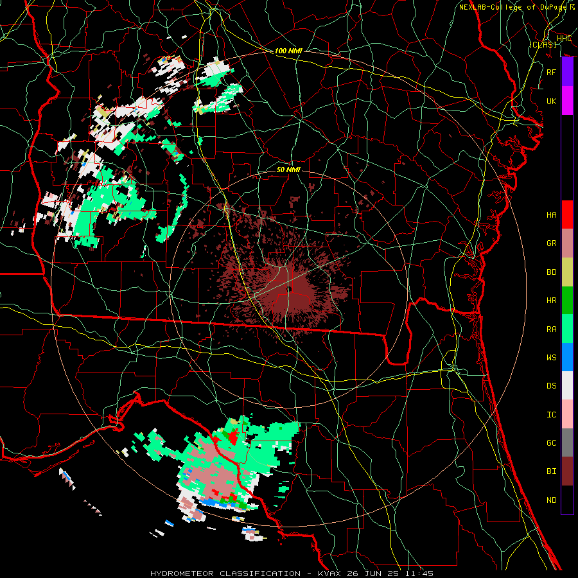Click the RF purple legend swatch

(567, 72)
